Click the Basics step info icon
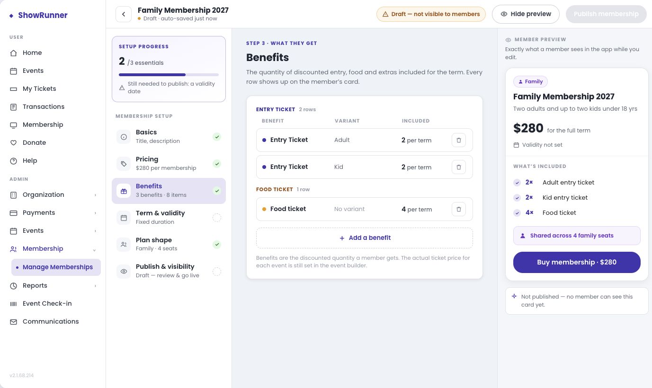The height and width of the screenshot is (388, 652). (124, 137)
